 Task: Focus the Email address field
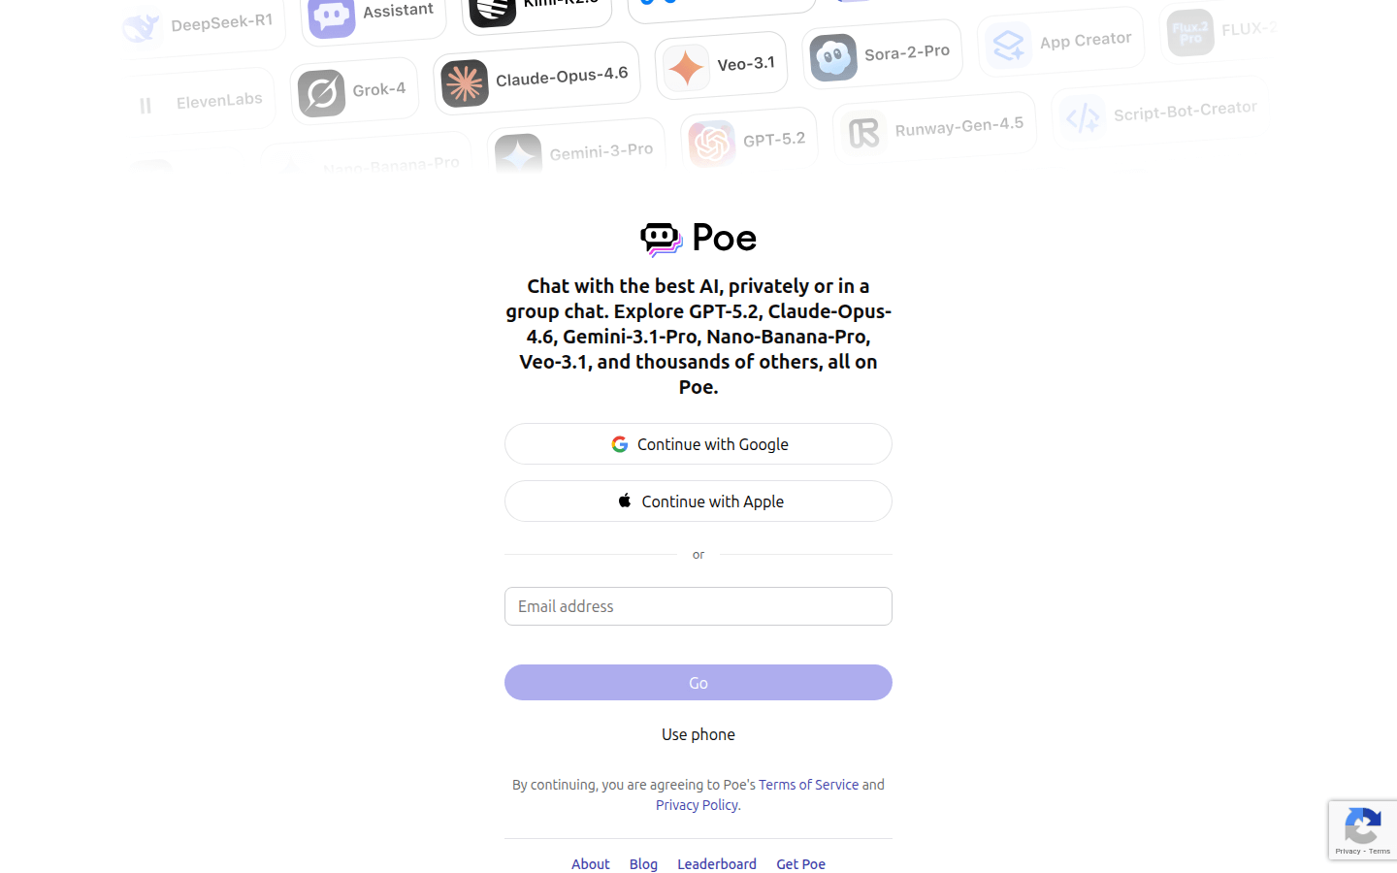[698, 606]
